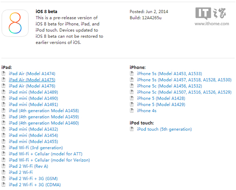
Task: Download iPhone 5s (Model A1453, A1533) firmware
Action: click(170, 74)
